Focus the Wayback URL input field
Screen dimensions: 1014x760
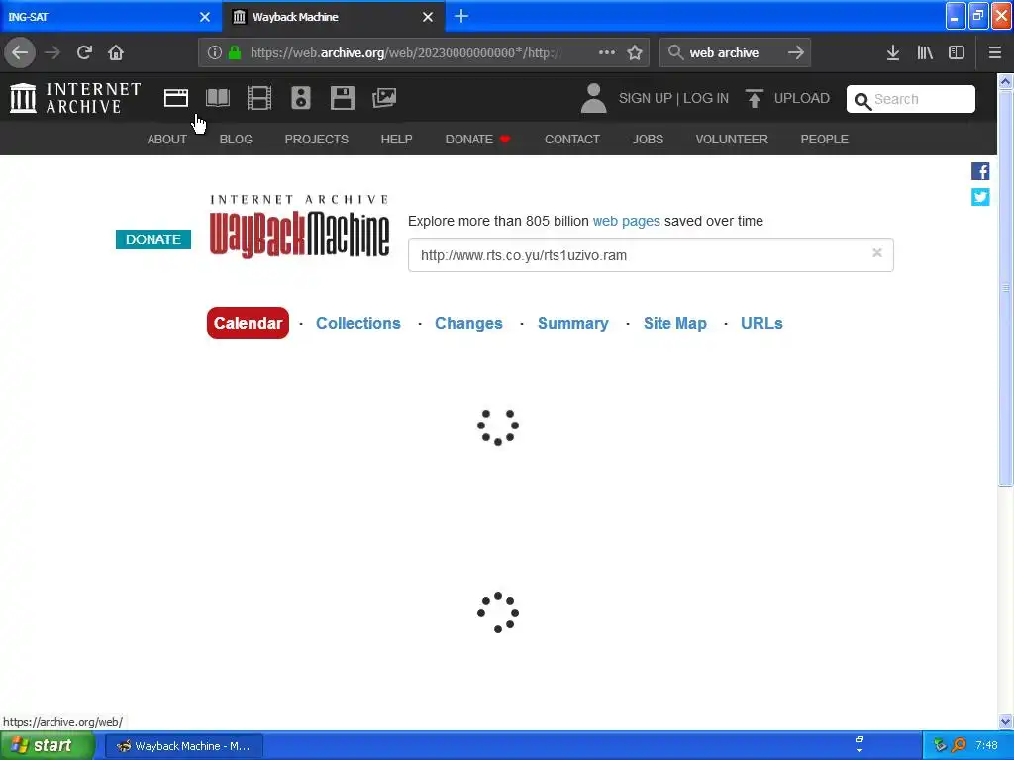[x=651, y=255]
